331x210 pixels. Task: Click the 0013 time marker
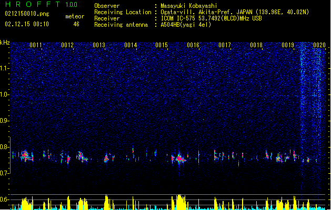99,45
